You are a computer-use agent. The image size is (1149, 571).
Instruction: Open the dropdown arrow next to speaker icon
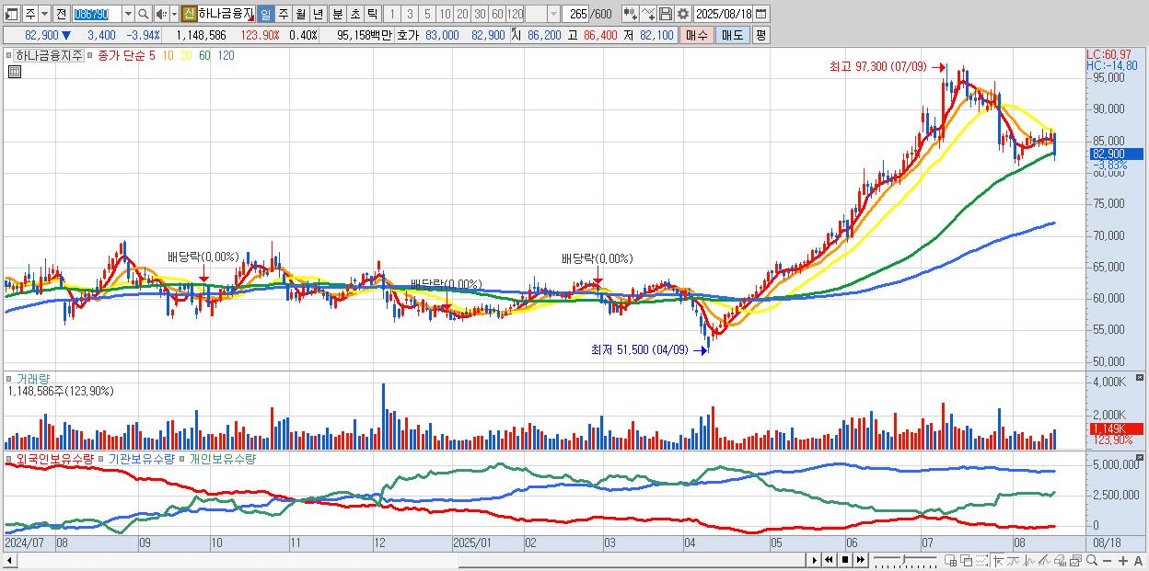pyautogui.click(x=174, y=14)
